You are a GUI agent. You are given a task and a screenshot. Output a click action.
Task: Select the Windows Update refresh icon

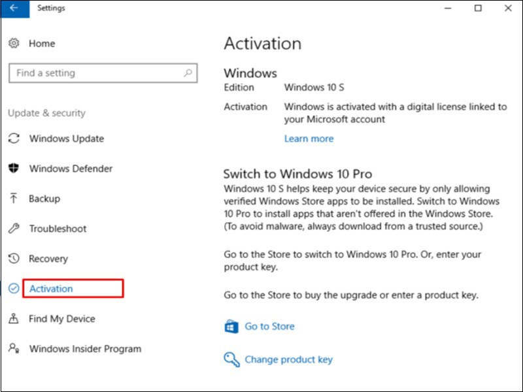(x=14, y=139)
